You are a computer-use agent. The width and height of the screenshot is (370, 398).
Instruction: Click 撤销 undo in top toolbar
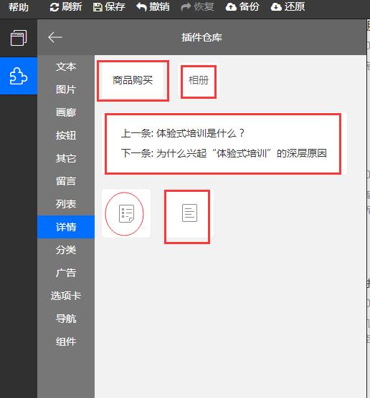[x=153, y=7]
